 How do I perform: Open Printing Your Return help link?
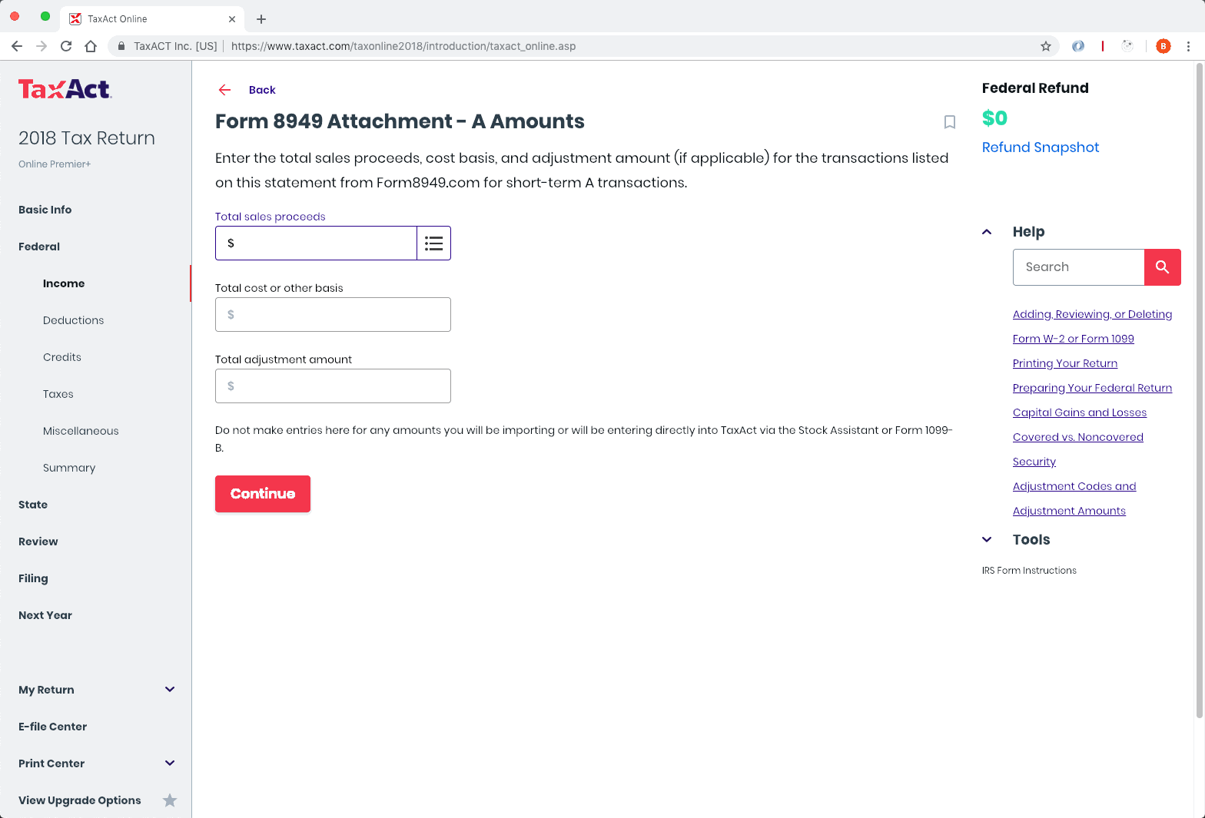click(x=1065, y=363)
